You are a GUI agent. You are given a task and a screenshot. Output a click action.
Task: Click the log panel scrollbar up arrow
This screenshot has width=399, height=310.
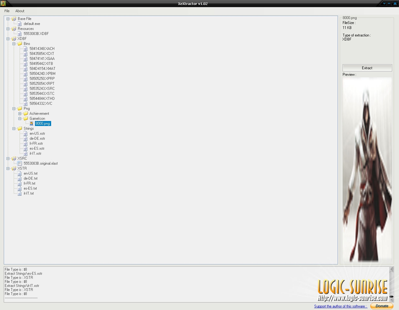[x=392, y=269]
